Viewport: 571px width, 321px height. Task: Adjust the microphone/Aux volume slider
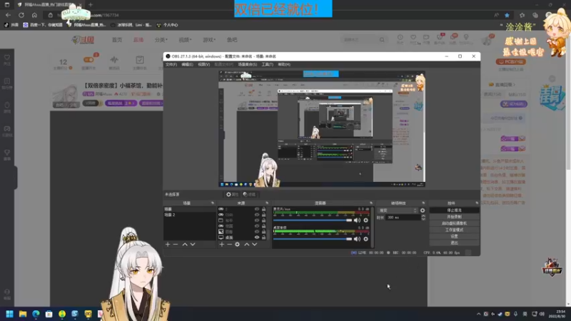pos(313,220)
